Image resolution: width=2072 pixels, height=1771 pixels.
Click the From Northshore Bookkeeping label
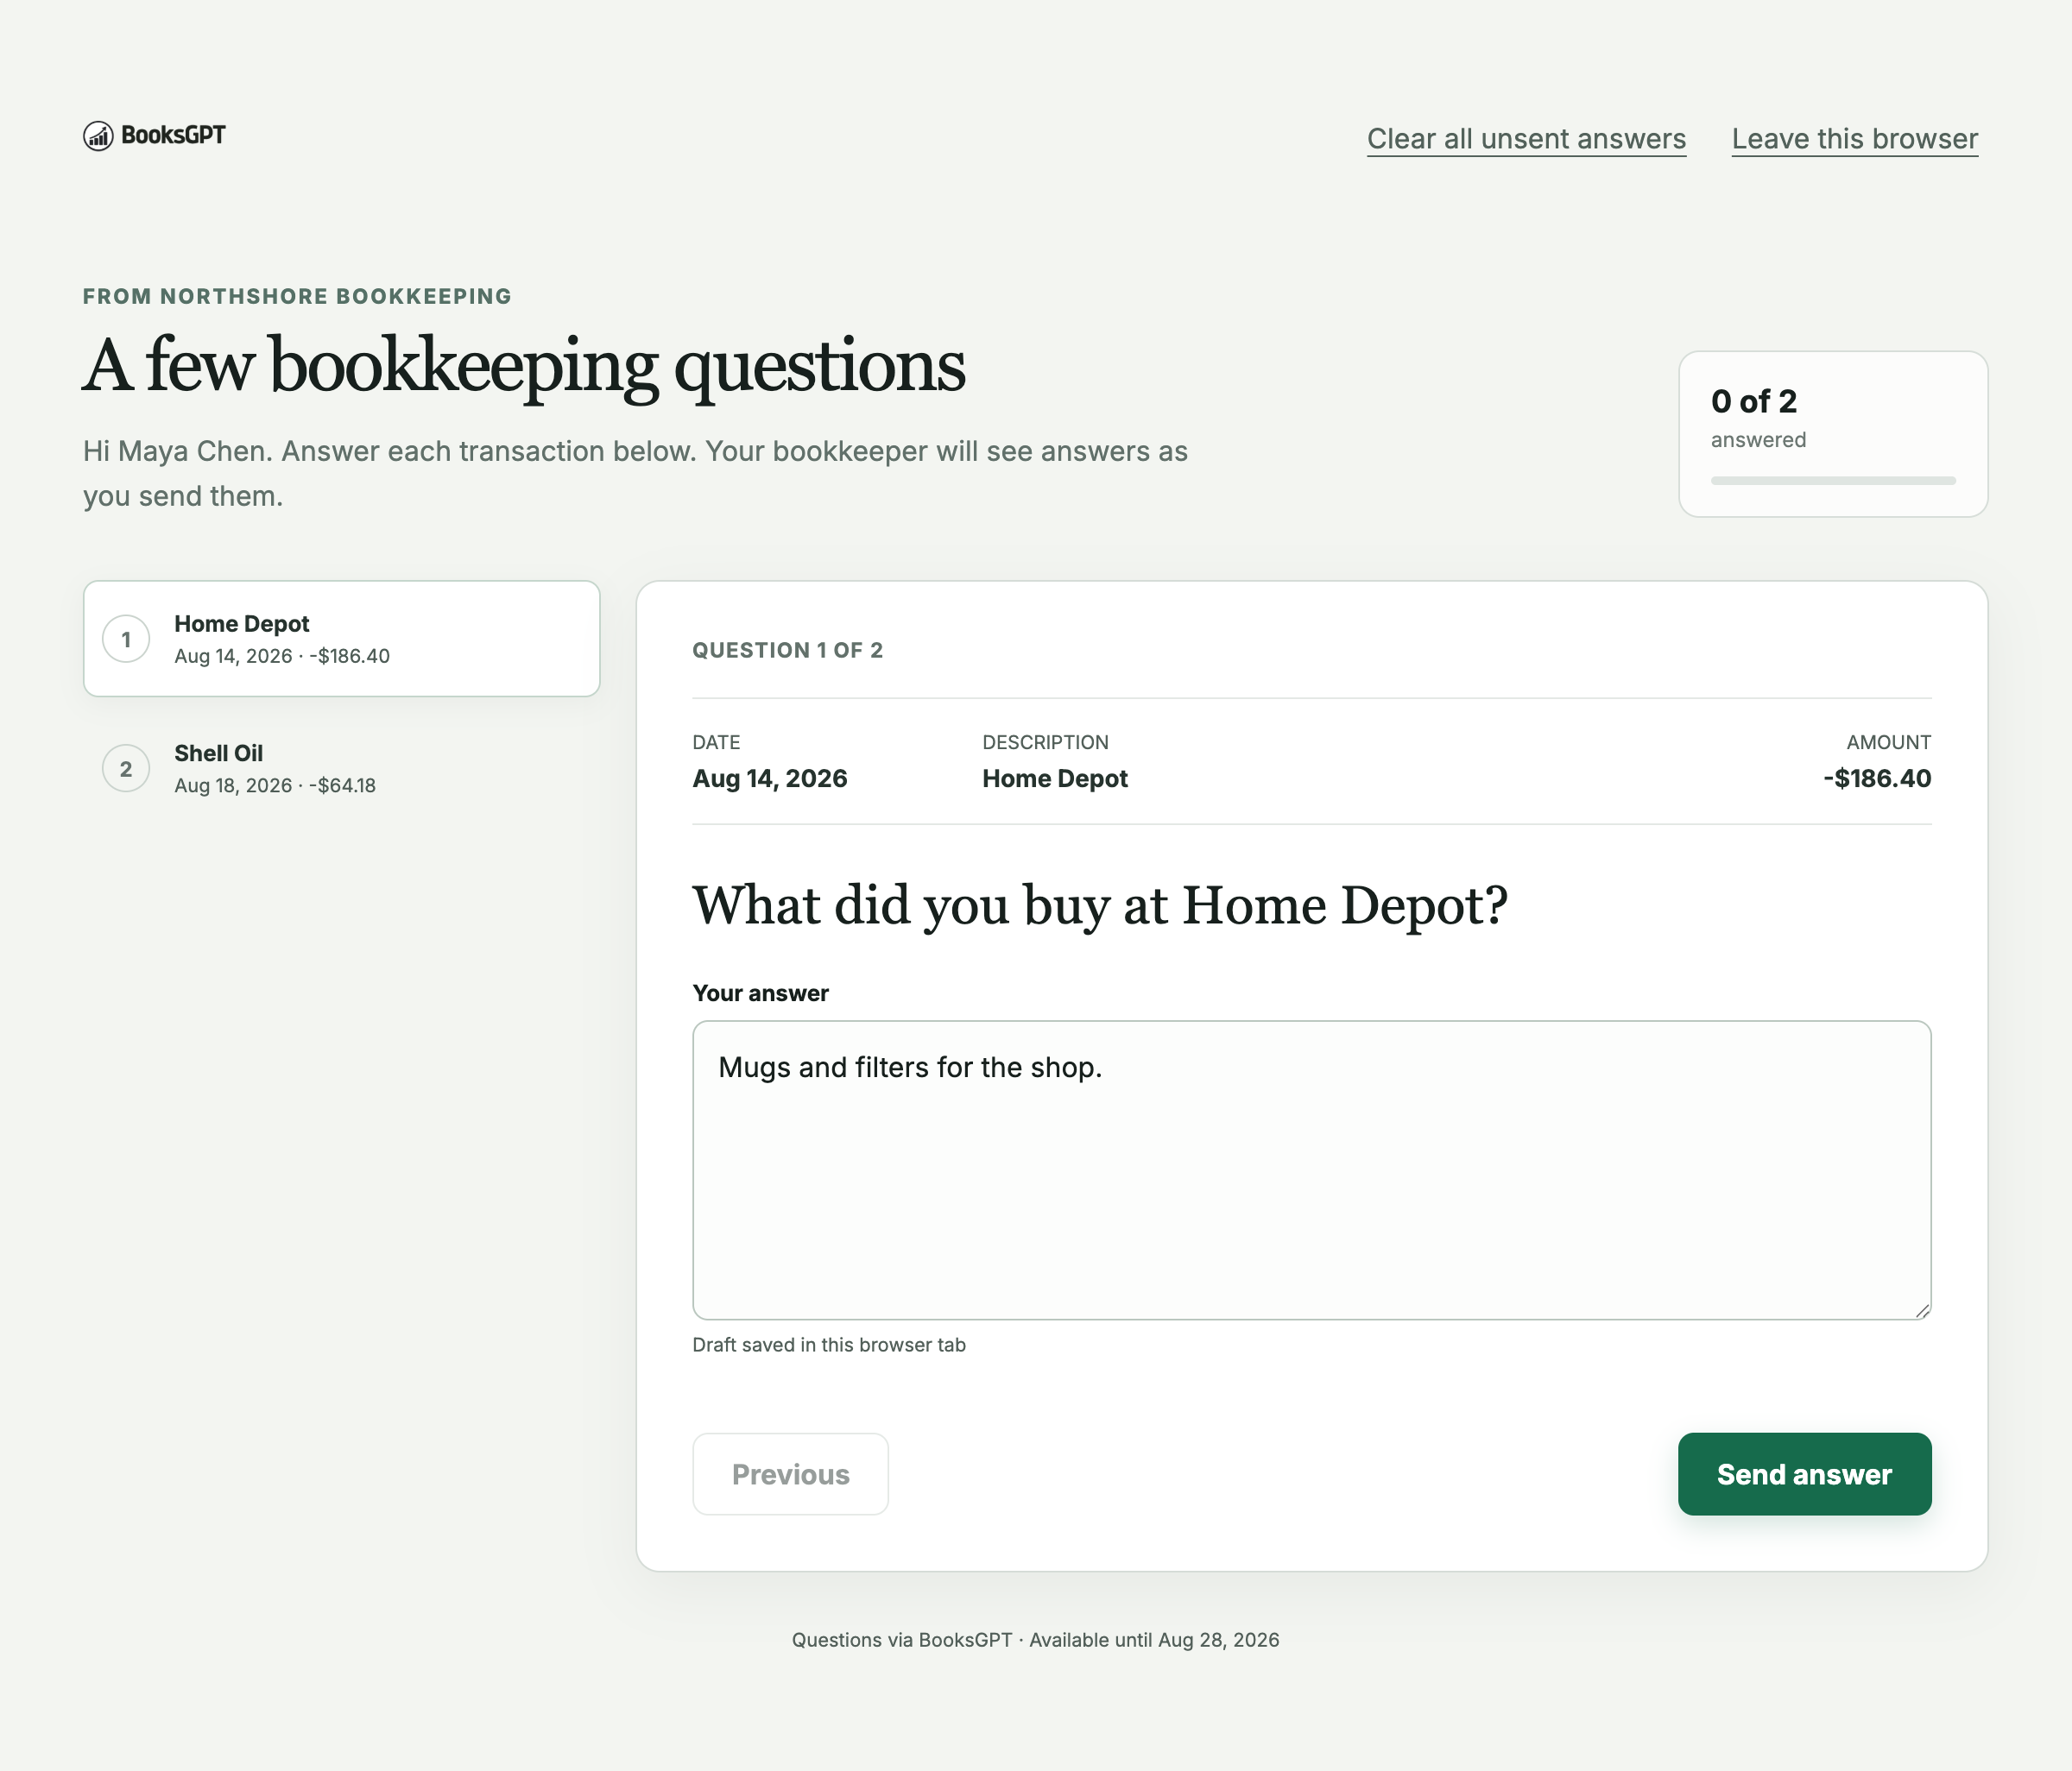[297, 297]
